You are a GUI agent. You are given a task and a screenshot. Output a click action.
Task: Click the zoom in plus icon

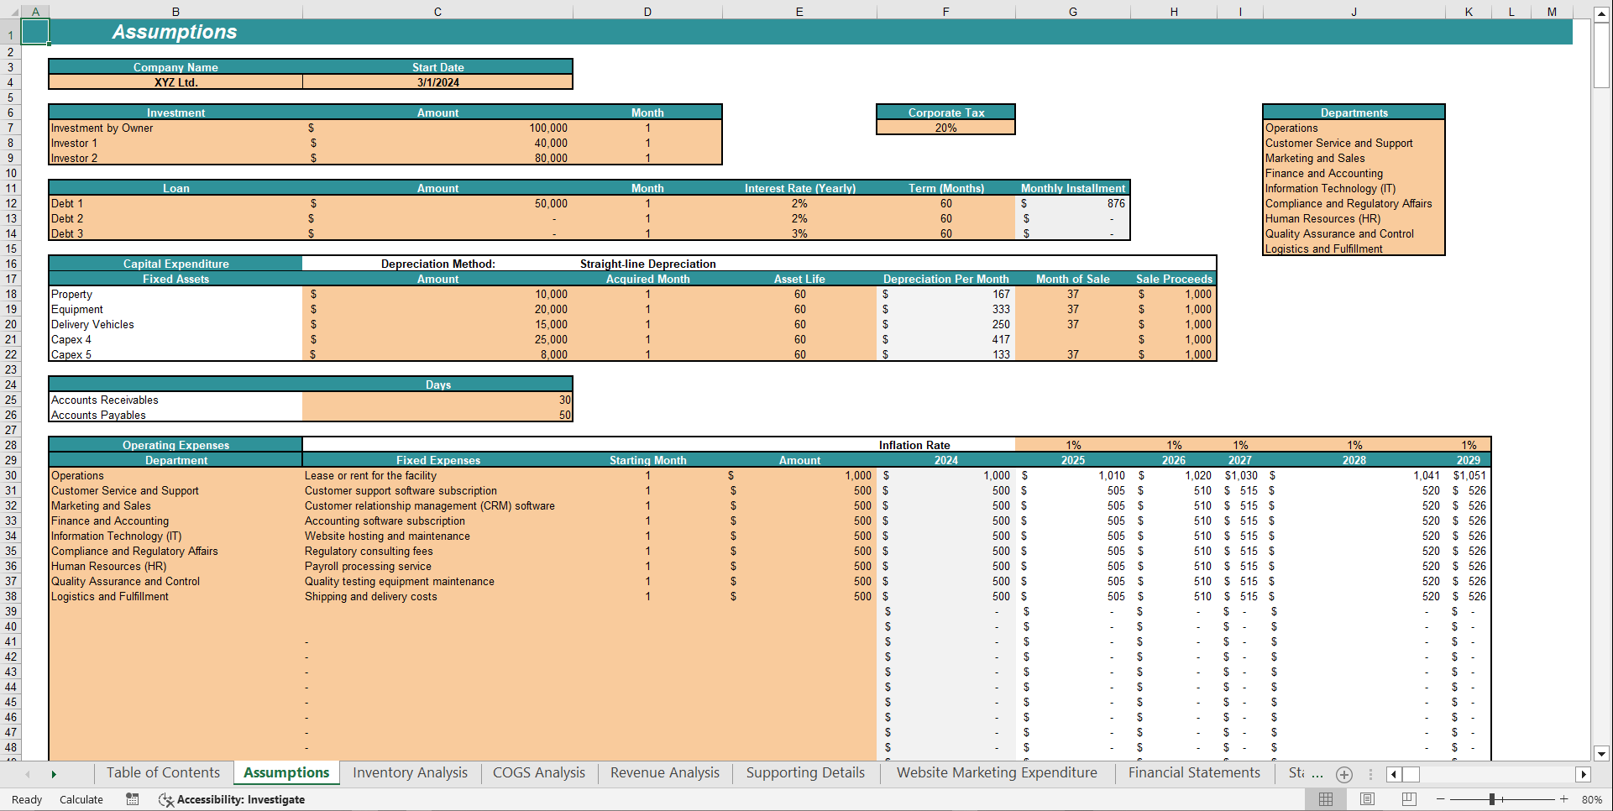pyautogui.click(x=1563, y=799)
